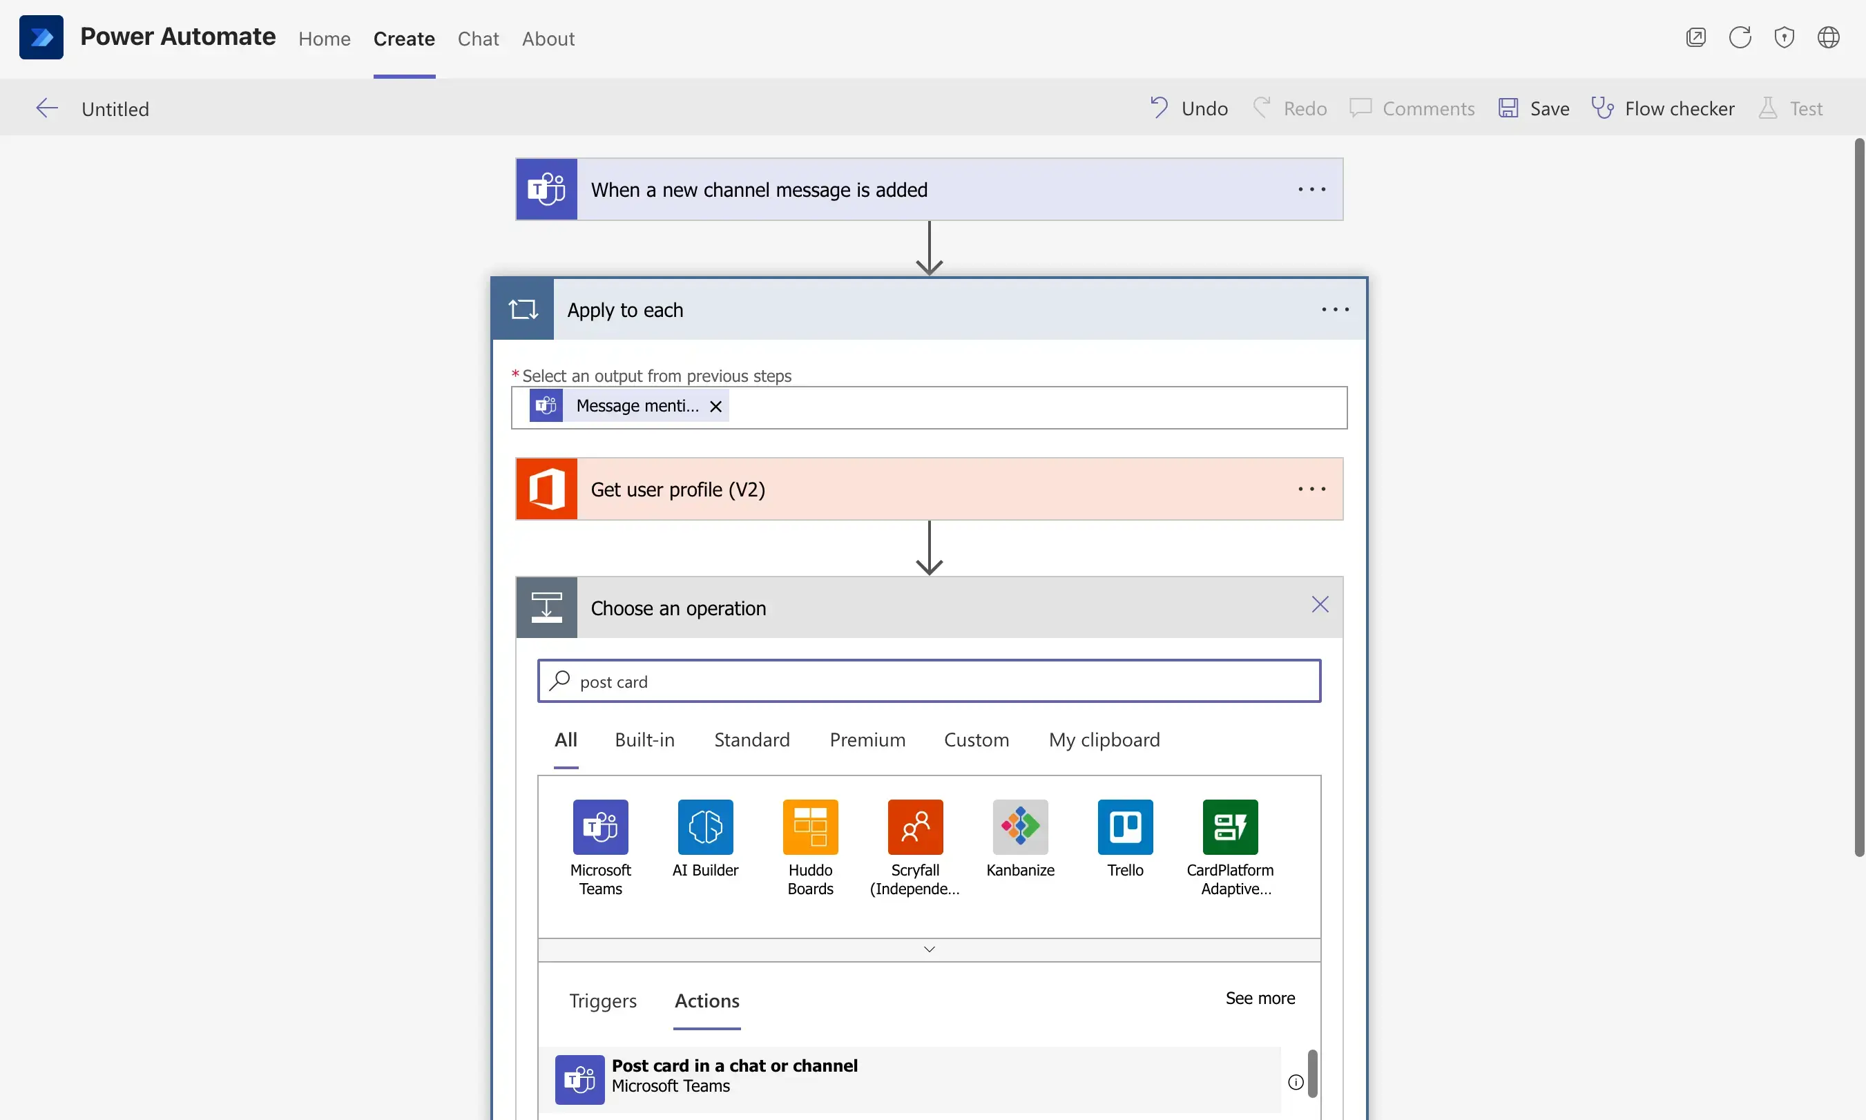Switch to the Premium tab
This screenshot has width=1866, height=1120.
pos(867,740)
